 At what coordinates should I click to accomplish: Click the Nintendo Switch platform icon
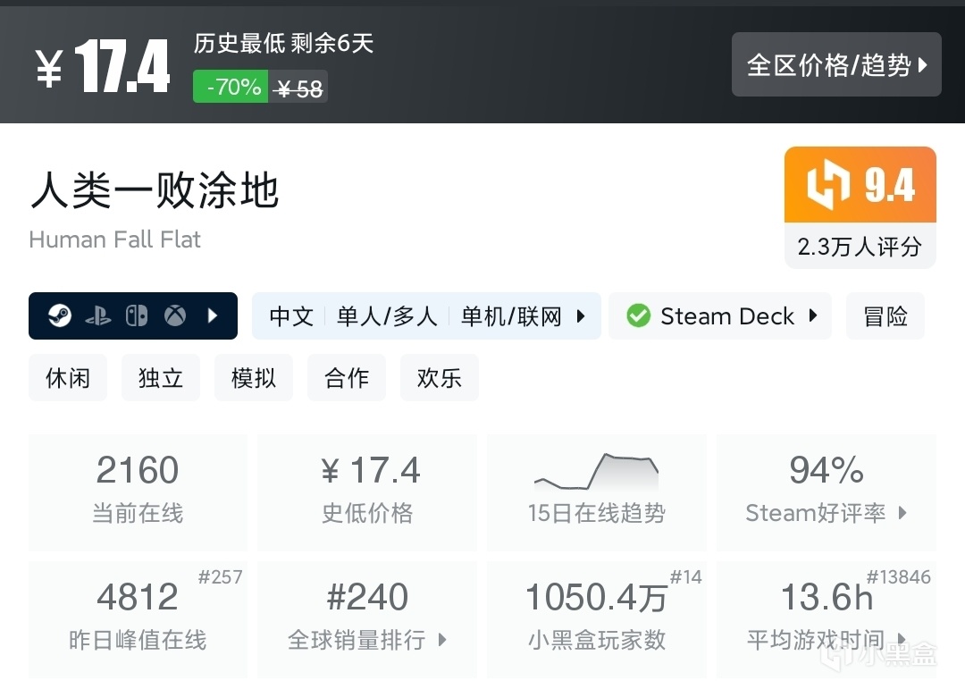tap(136, 315)
